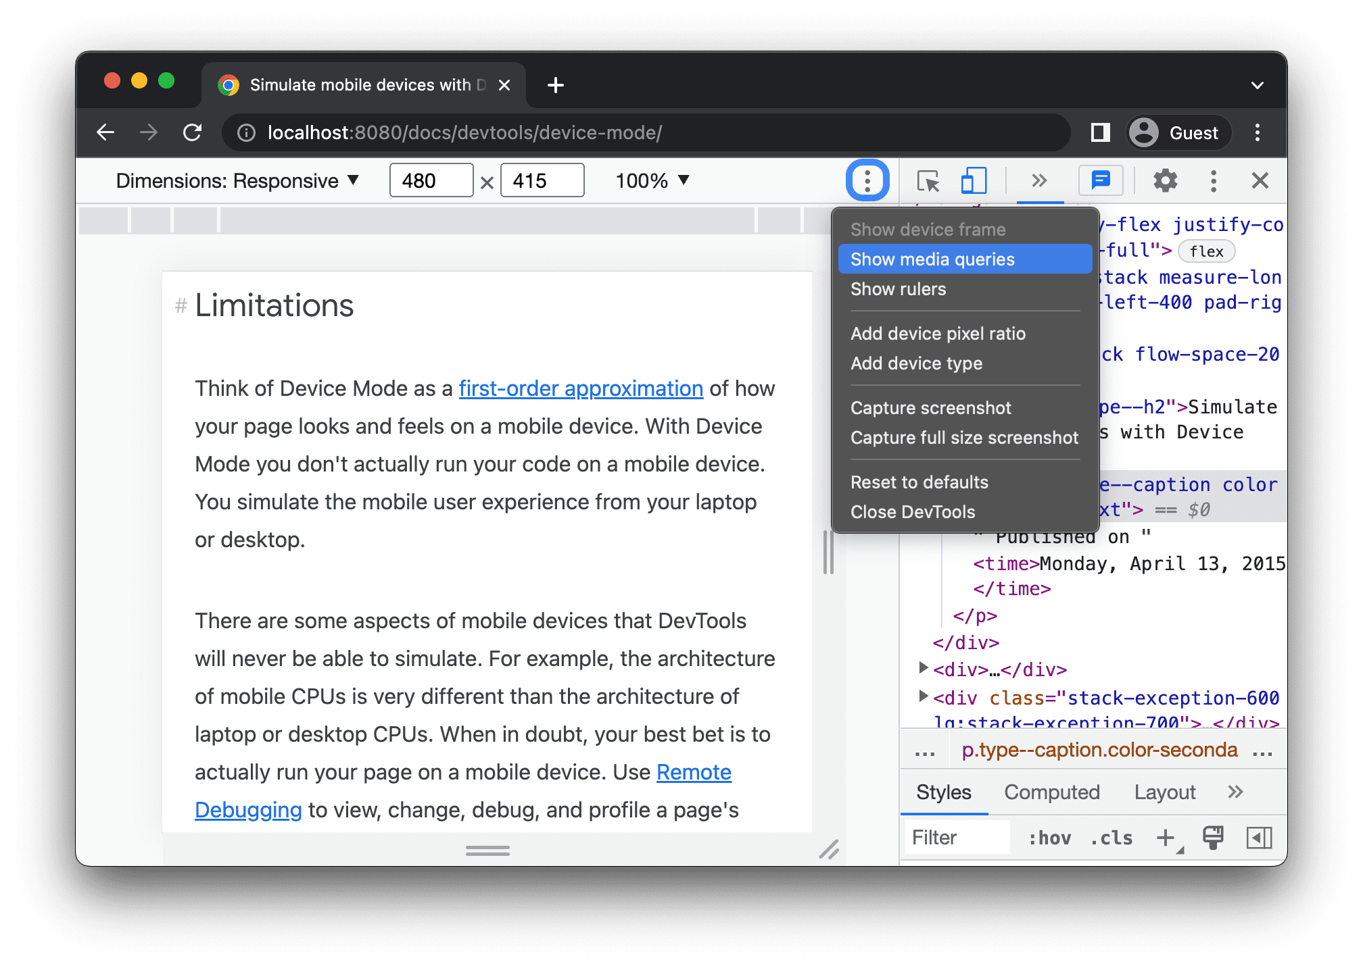Switch to the Layout tab

(x=1164, y=792)
